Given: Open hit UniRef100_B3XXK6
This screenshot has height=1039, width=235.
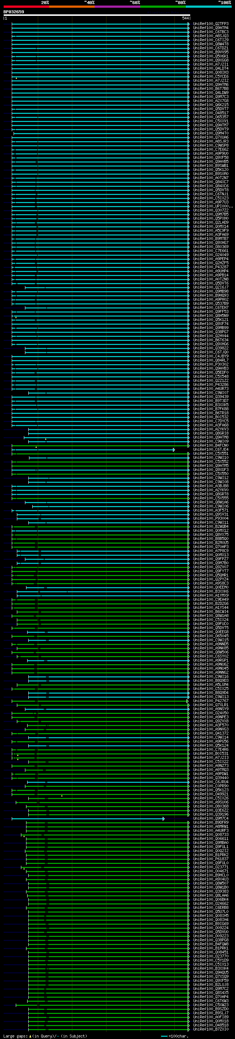Looking at the screenshot, I should [211, 591].
